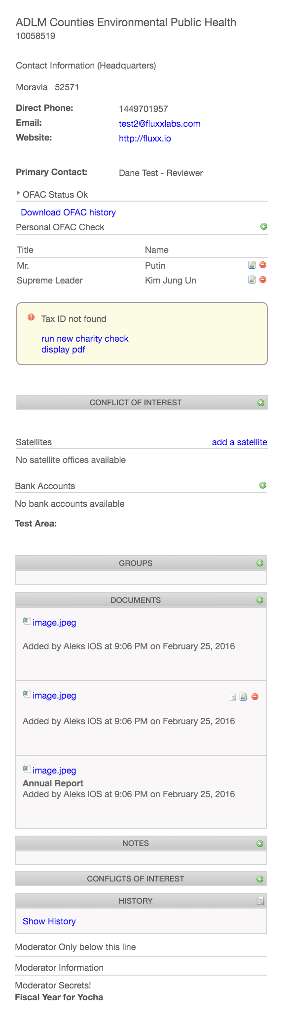The image size is (286, 1020).
Task: Add entry under Conflicts of Interest header
Action: tap(260, 879)
